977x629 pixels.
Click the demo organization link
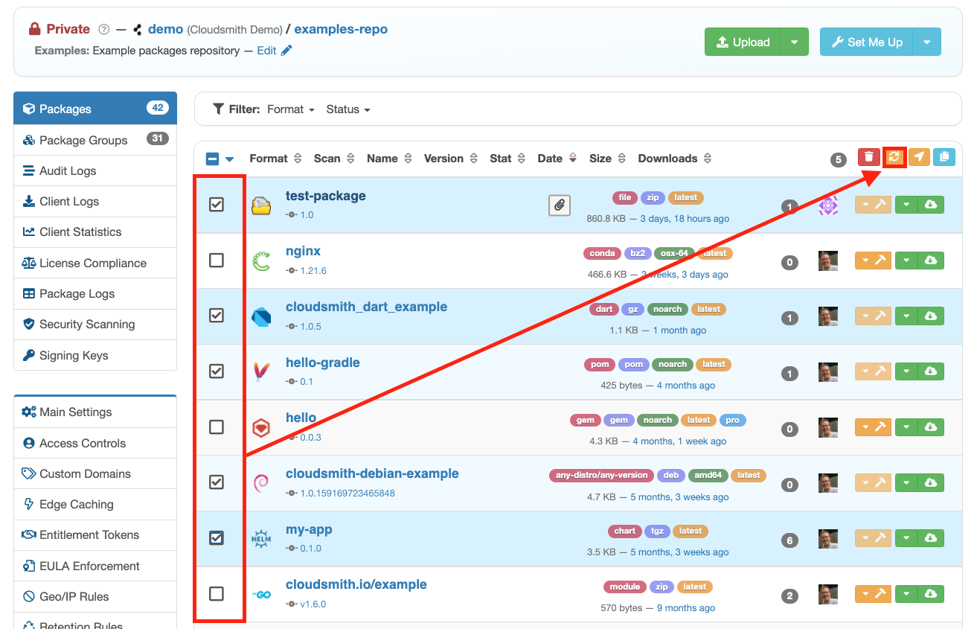click(165, 29)
